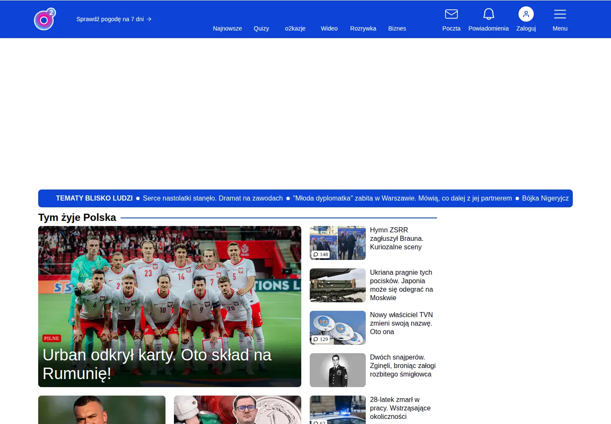
Task: Open 'Dwóch snajperów' article
Action: [403, 365]
